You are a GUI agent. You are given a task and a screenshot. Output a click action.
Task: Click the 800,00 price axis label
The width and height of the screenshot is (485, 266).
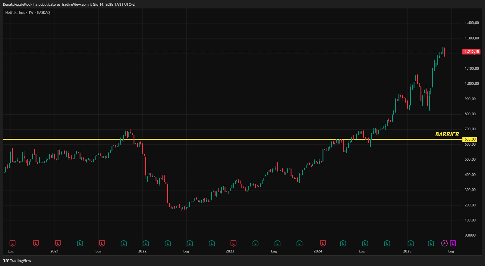point(470,114)
